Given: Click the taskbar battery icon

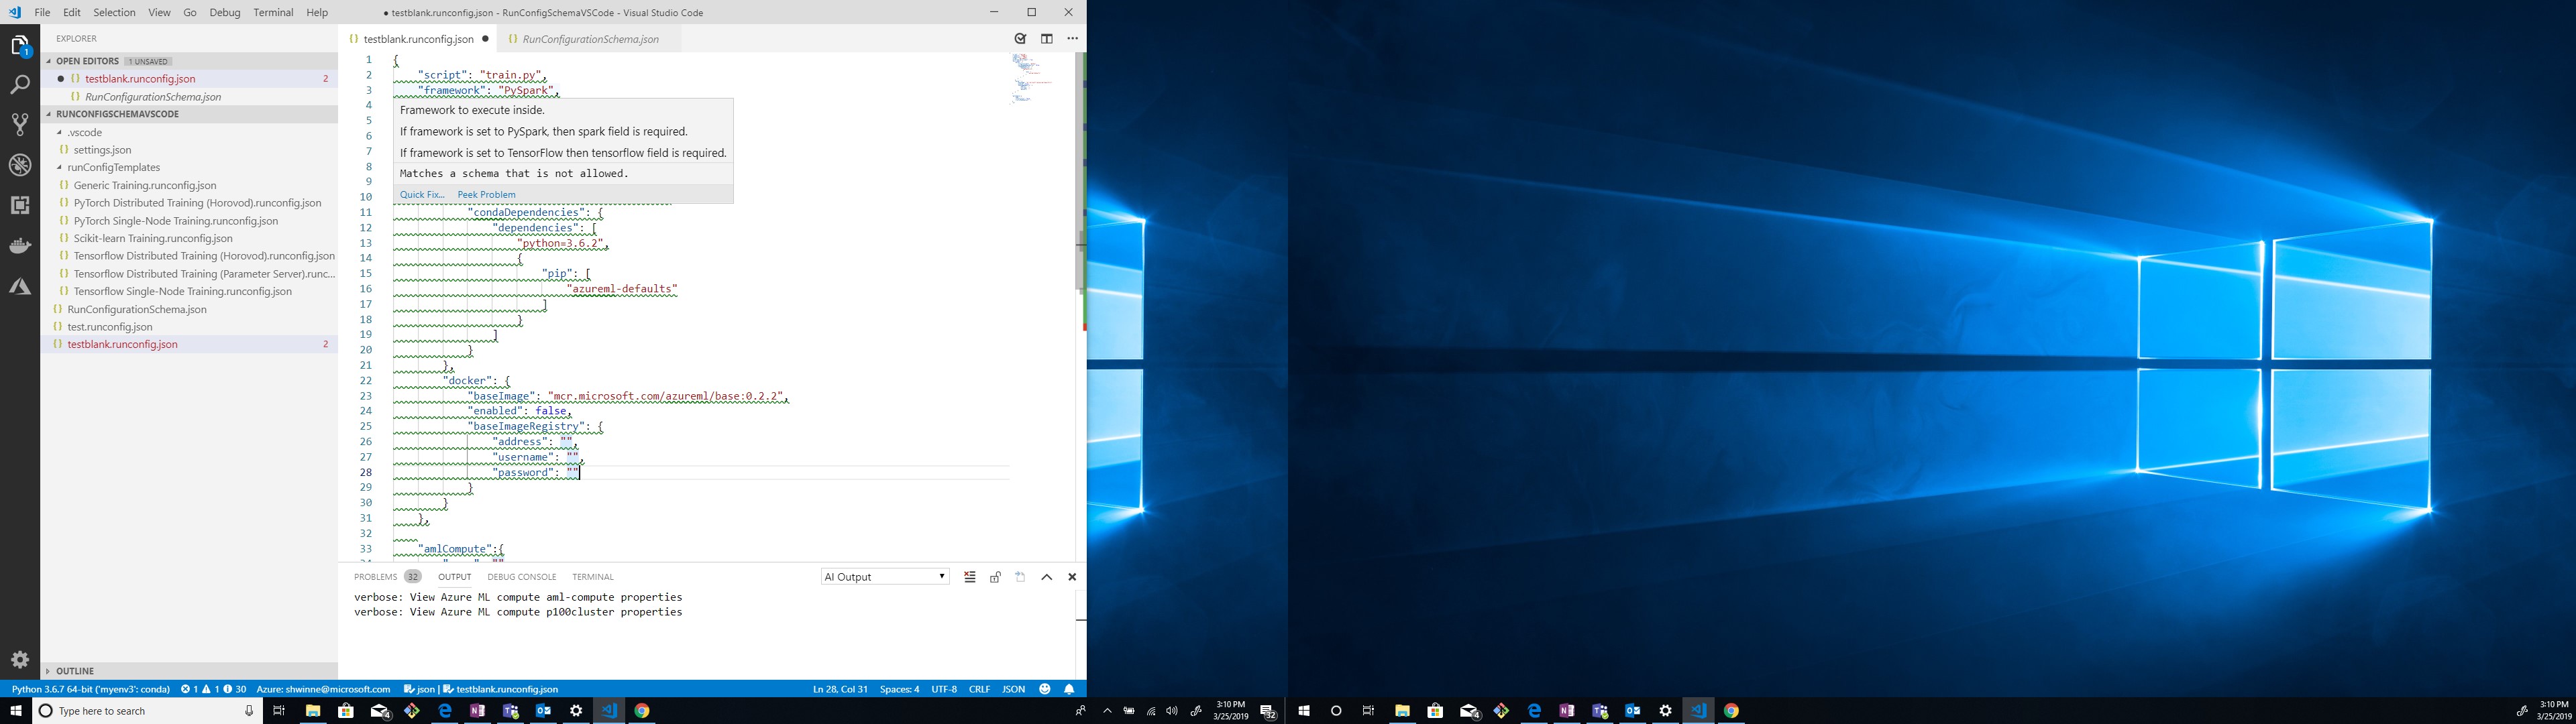Looking at the screenshot, I should point(1129,711).
